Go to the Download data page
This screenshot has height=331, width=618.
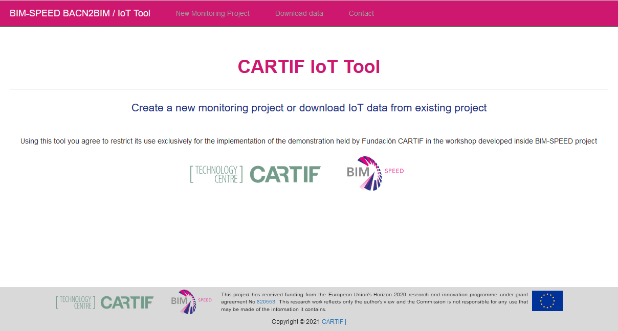click(x=299, y=13)
